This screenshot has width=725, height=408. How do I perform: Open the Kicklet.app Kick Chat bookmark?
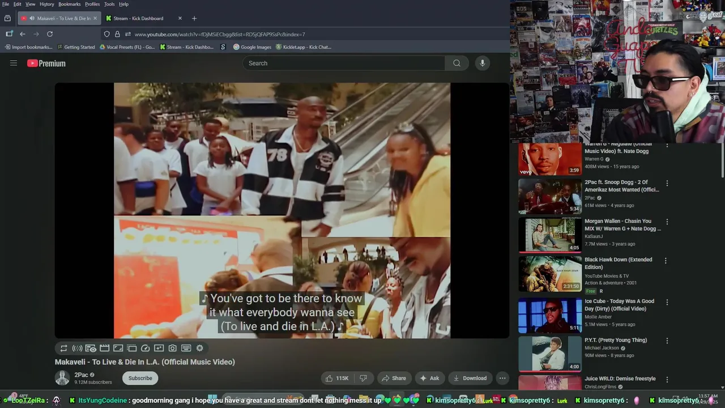(x=304, y=47)
